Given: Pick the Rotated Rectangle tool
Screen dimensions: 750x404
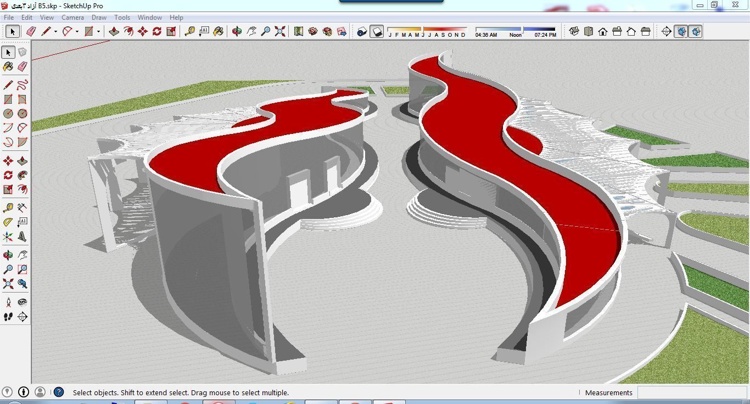Looking at the screenshot, I should [x=22, y=99].
